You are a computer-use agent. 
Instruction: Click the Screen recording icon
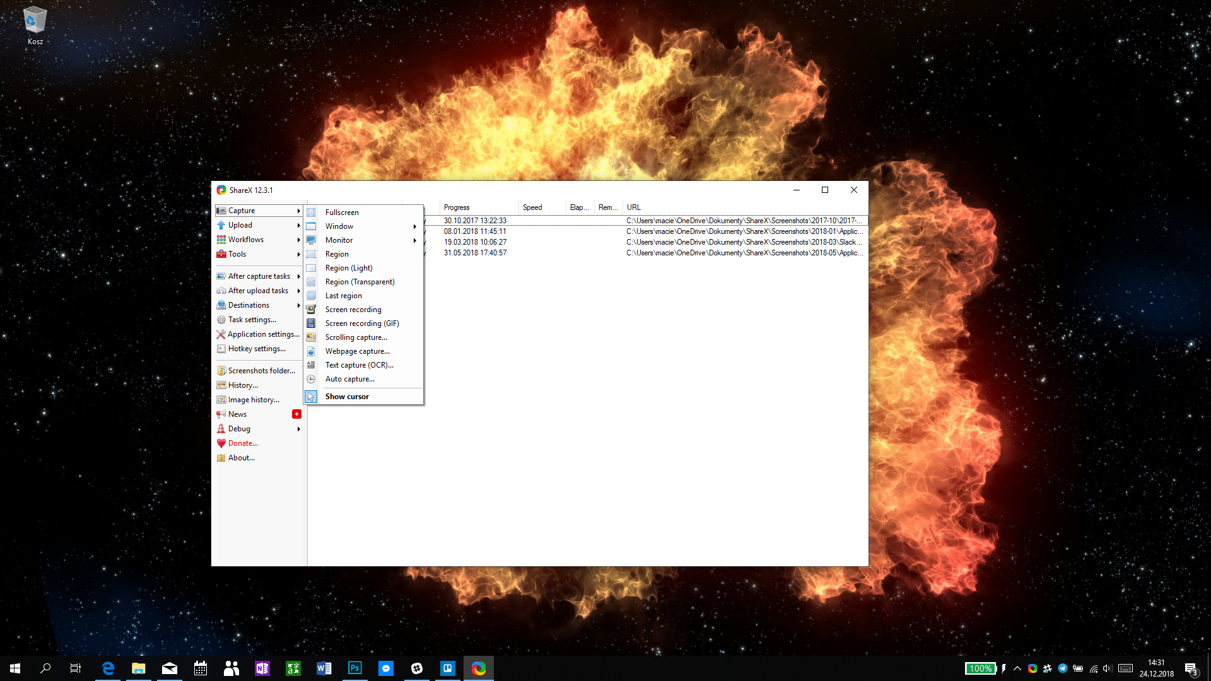click(x=311, y=310)
